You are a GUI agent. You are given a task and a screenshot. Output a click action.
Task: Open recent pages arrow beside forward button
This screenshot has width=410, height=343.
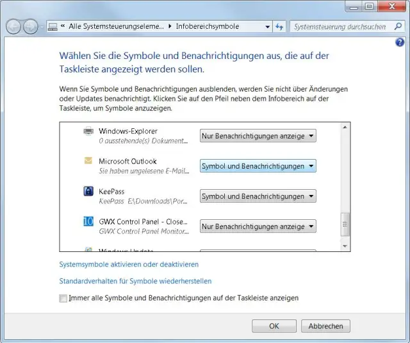42,27
